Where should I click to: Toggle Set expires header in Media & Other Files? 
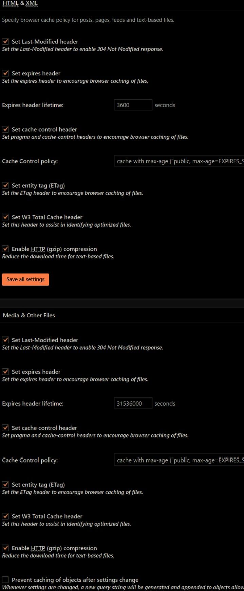click(x=5, y=372)
